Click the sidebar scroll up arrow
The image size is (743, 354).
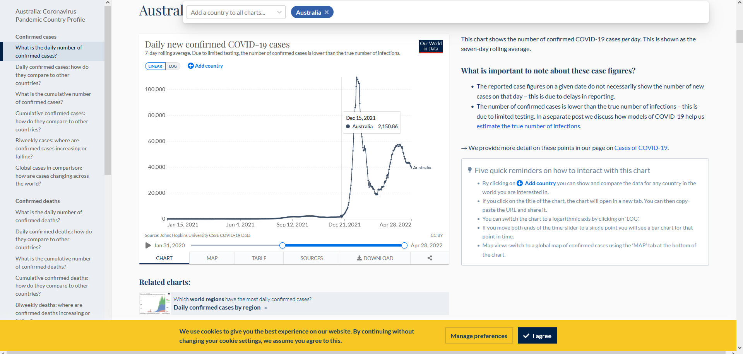pyautogui.click(x=108, y=3)
